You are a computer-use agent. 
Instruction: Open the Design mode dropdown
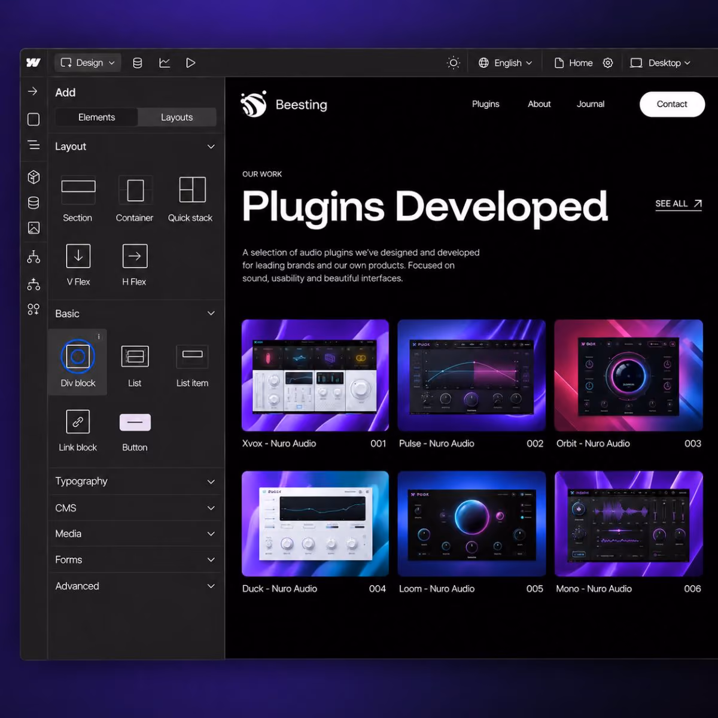pyautogui.click(x=87, y=63)
